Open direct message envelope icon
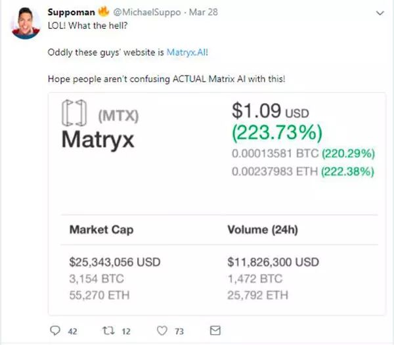This screenshot has width=394, height=345. [214, 331]
